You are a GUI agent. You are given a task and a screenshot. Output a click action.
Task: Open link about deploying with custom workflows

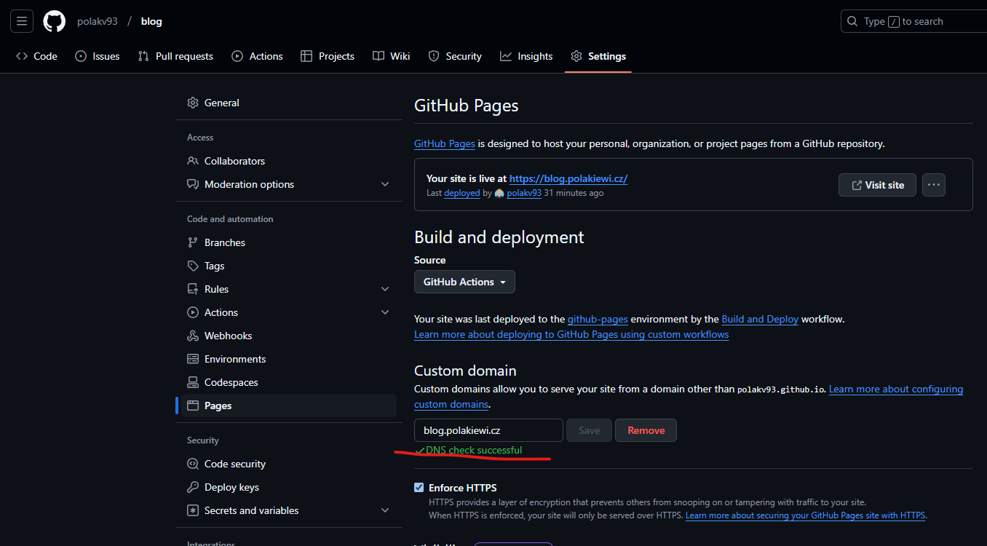pyautogui.click(x=571, y=334)
